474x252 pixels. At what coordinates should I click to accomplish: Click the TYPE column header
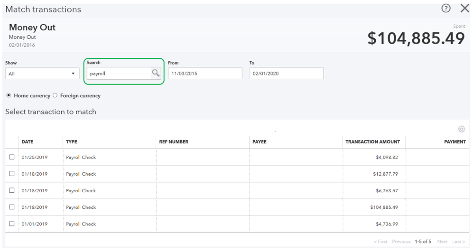point(72,141)
